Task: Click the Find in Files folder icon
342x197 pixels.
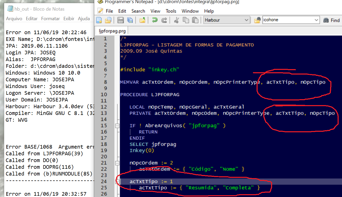Action: pos(257,20)
